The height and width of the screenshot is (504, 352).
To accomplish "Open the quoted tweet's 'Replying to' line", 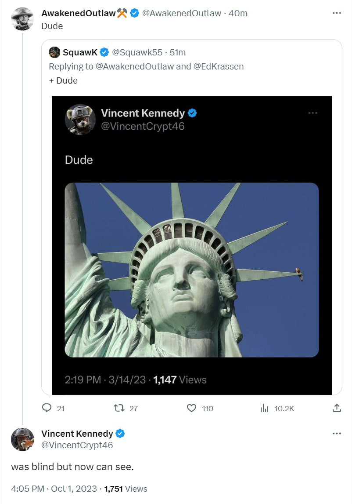I will click(146, 66).
